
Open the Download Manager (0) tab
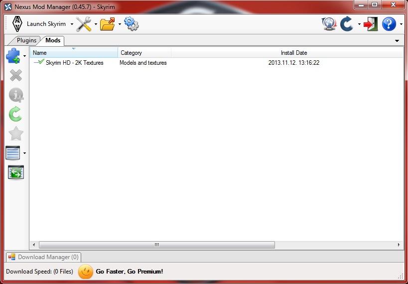pyautogui.click(x=43, y=257)
